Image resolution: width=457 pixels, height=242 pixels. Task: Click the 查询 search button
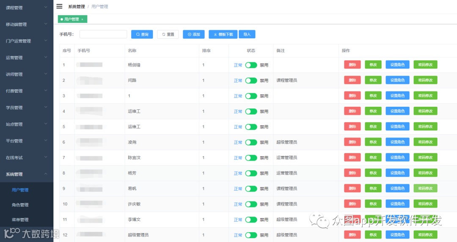click(142, 34)
